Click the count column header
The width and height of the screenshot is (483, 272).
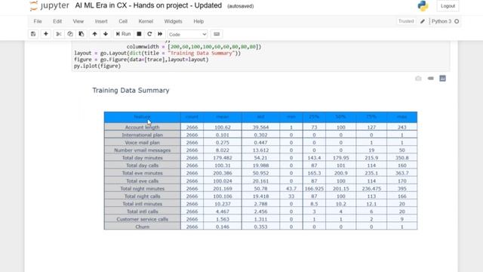192,117
